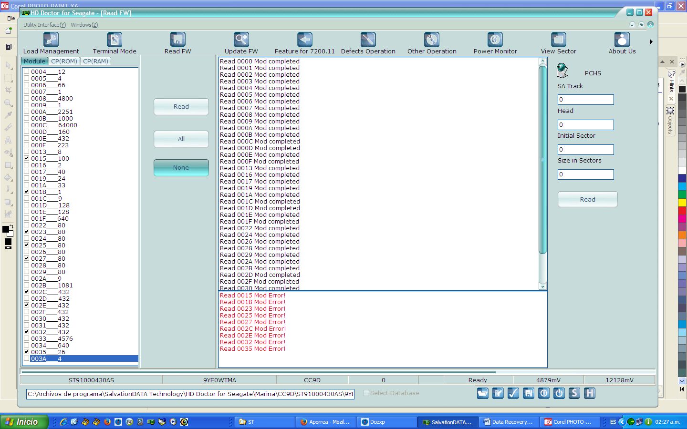Click the Size in Sectors input field
Image resolution: width=687 pixels, height=429 pixels.
586,174
